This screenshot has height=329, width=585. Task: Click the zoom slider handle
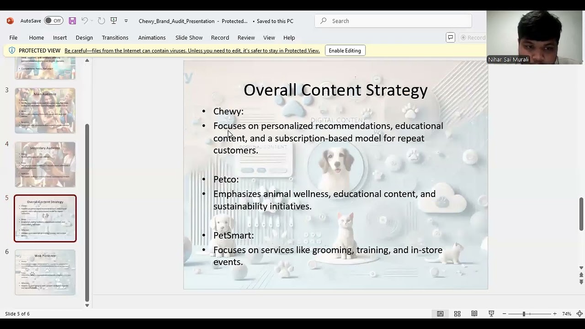(x=524, y=314)
